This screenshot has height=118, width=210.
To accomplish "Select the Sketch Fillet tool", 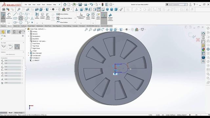I will tap(26, 22).
